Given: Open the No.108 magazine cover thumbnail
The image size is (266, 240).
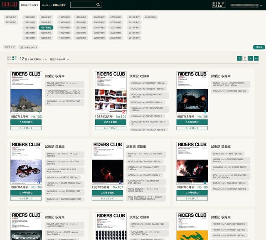Looking at the screenshot, I should [192, 163].
